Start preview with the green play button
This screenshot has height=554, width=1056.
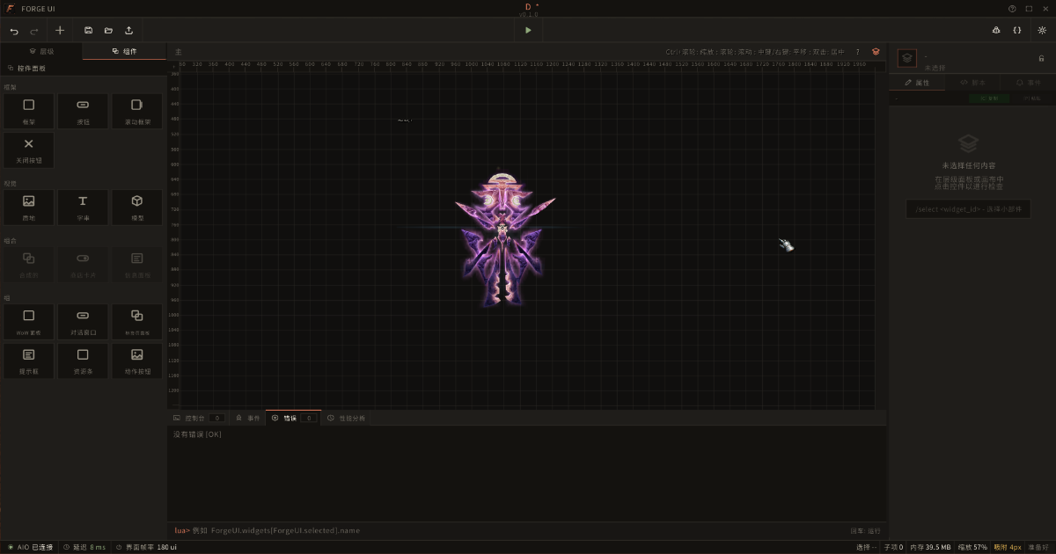pyautogui.click(x=528, y=30)
